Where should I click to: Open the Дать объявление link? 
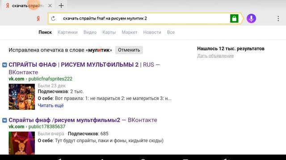(x=215, y=56)
